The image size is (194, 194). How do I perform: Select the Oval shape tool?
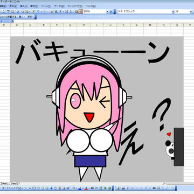click(x=38, y=188)
